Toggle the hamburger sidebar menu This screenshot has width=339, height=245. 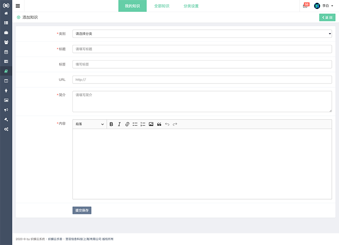[18, 6]
